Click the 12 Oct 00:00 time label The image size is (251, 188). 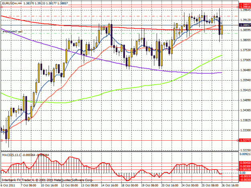(x=69, y=185)
